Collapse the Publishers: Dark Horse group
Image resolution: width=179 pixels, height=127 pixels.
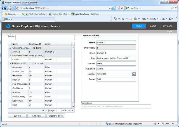tap(10, 56)
